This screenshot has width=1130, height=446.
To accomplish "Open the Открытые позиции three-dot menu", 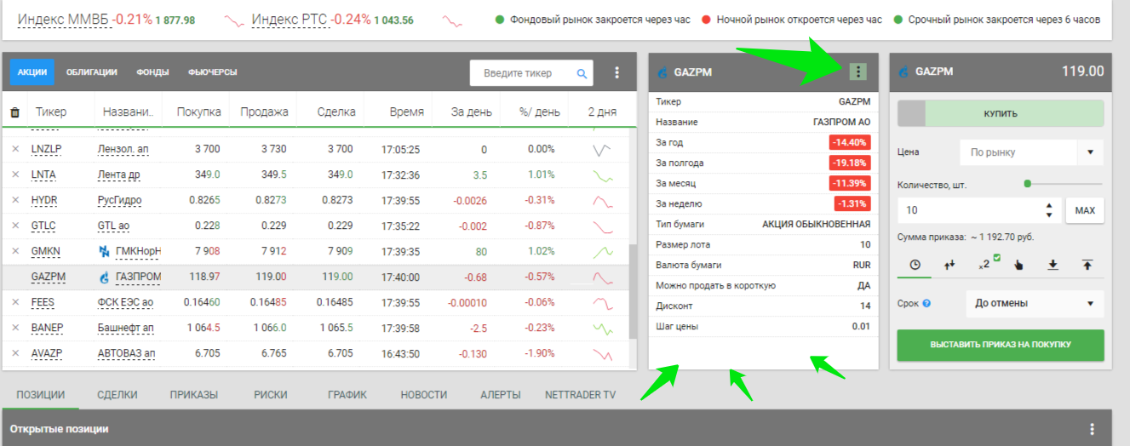I will point(1093,429).
